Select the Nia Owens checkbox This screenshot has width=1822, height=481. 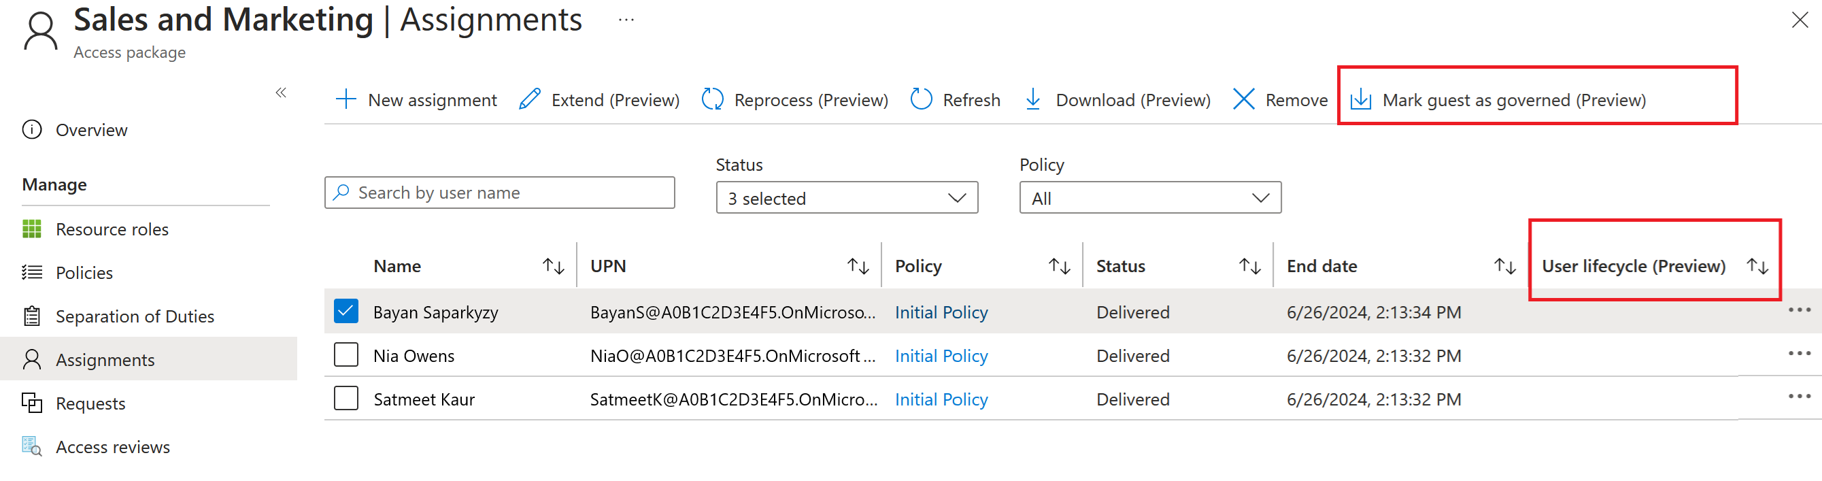[346, 354]
